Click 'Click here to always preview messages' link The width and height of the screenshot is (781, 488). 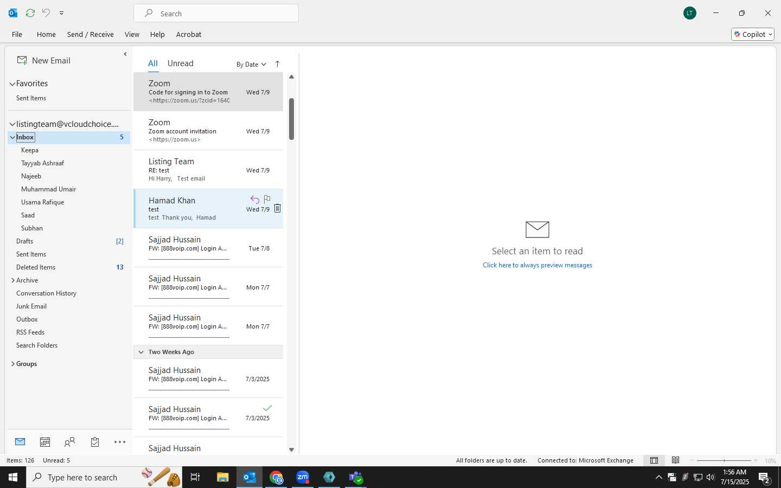537,265
